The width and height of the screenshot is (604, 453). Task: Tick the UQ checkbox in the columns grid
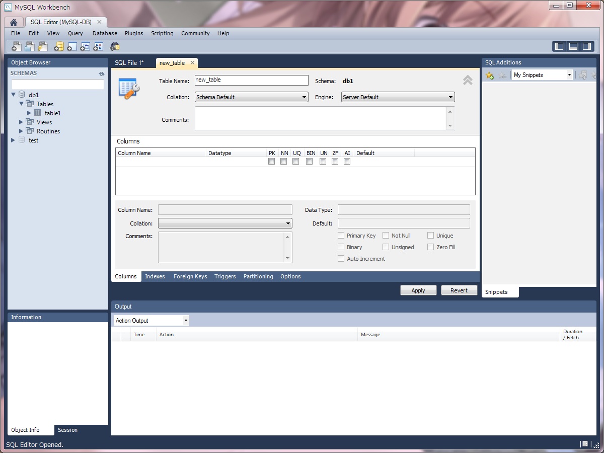(295, 162)
